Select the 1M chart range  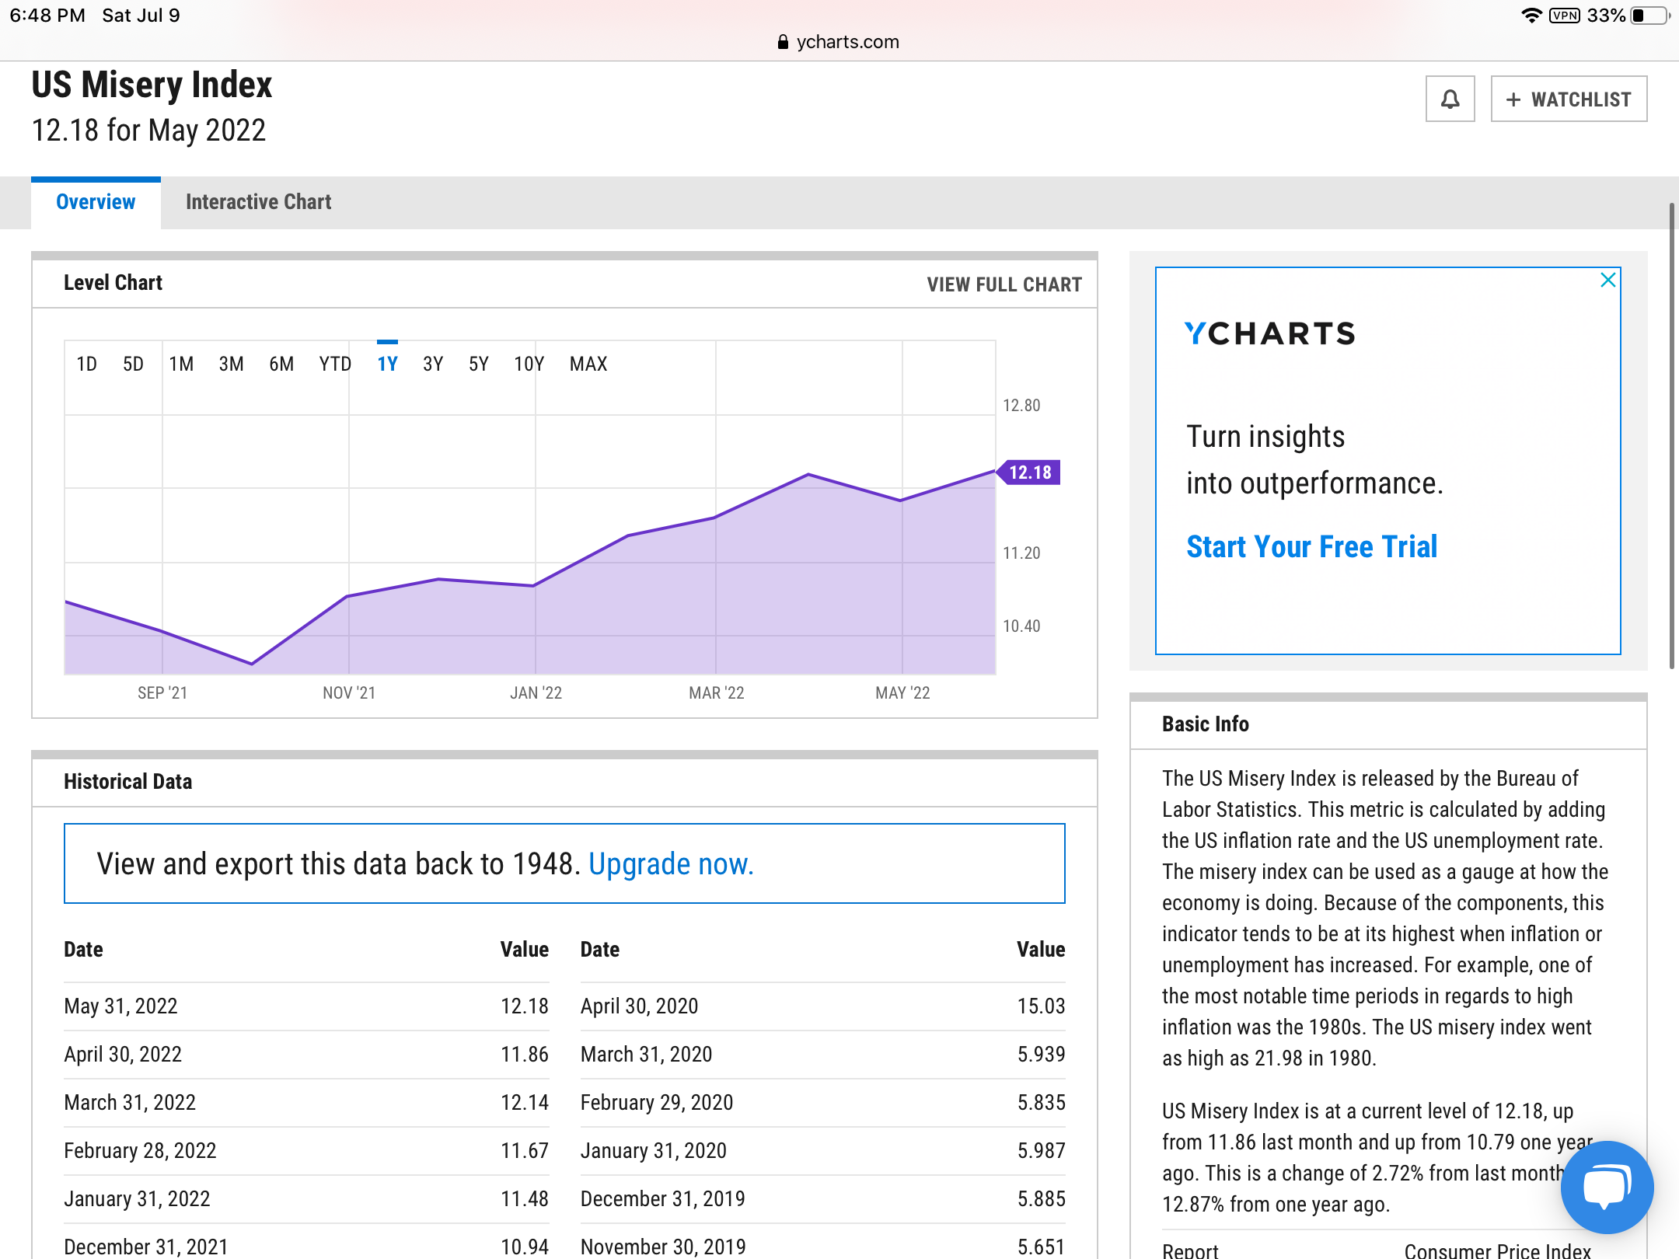click(x=181, y=364)
